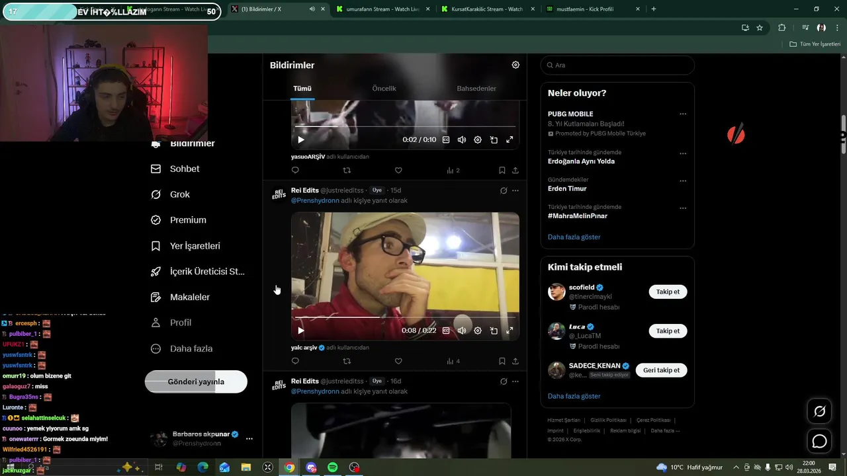Open more options for #MahraMelinPınar trend
This screenshot has width=847, height=476.
point(683,208)
